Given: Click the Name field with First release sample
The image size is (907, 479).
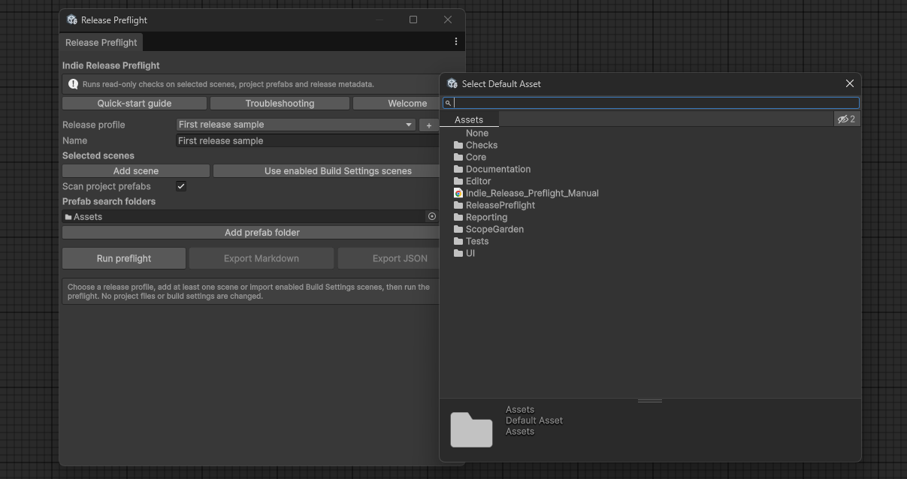Looking at the screenshot, I should [x=307, y=140].
